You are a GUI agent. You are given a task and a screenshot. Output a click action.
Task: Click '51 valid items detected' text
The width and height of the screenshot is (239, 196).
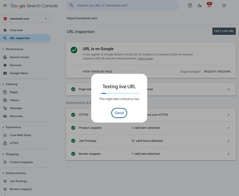[147, 141]
